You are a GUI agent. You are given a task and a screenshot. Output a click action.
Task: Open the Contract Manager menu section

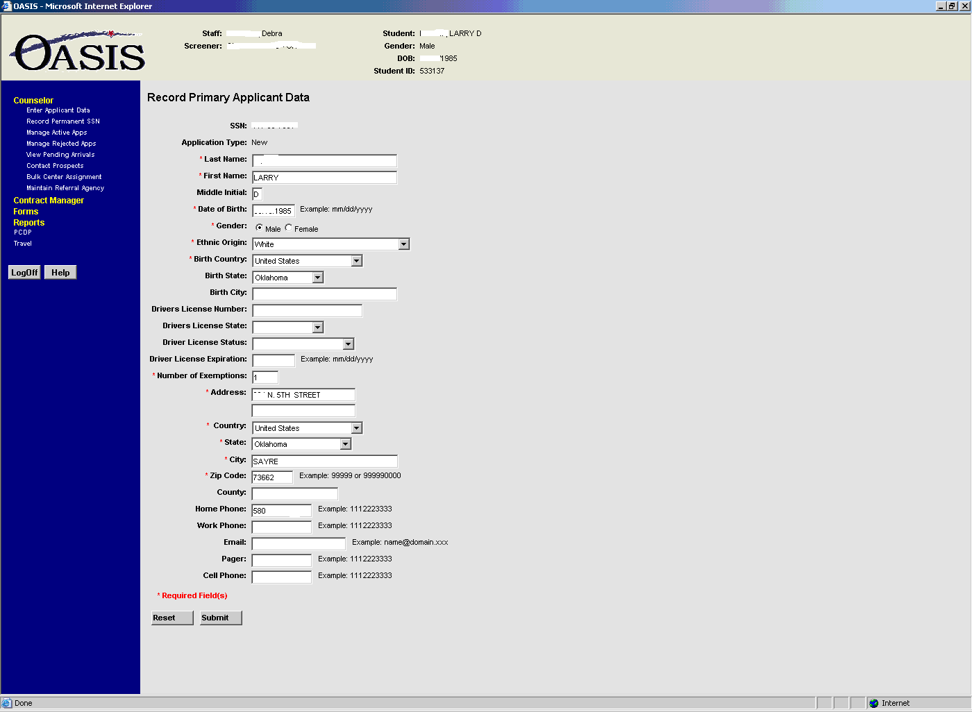coord(49,201)
